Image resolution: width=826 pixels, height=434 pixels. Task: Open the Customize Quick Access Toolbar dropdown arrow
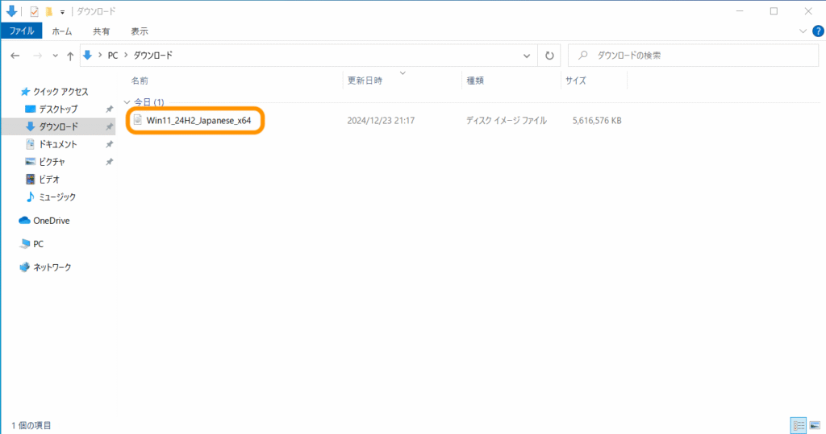pos(62,11)
